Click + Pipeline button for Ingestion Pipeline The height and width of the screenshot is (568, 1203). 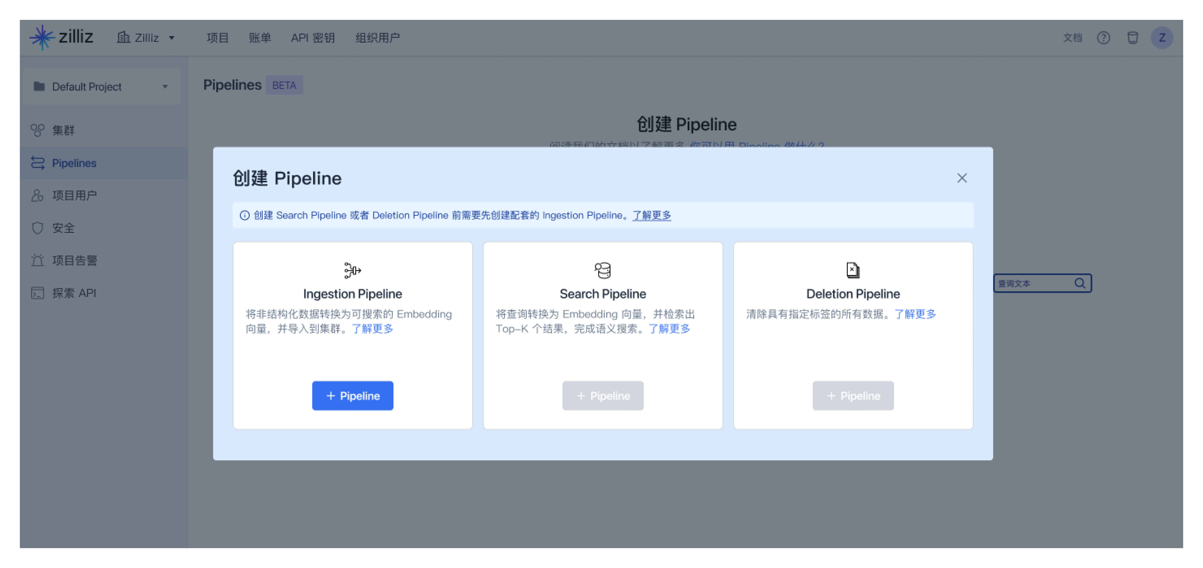click(x=353, y=396)
